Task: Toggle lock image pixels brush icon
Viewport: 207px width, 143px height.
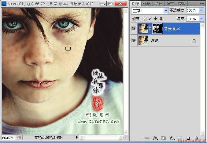Action: point(150,19)
